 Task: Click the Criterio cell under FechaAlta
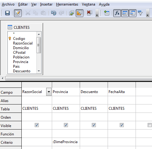click(122, 142)
